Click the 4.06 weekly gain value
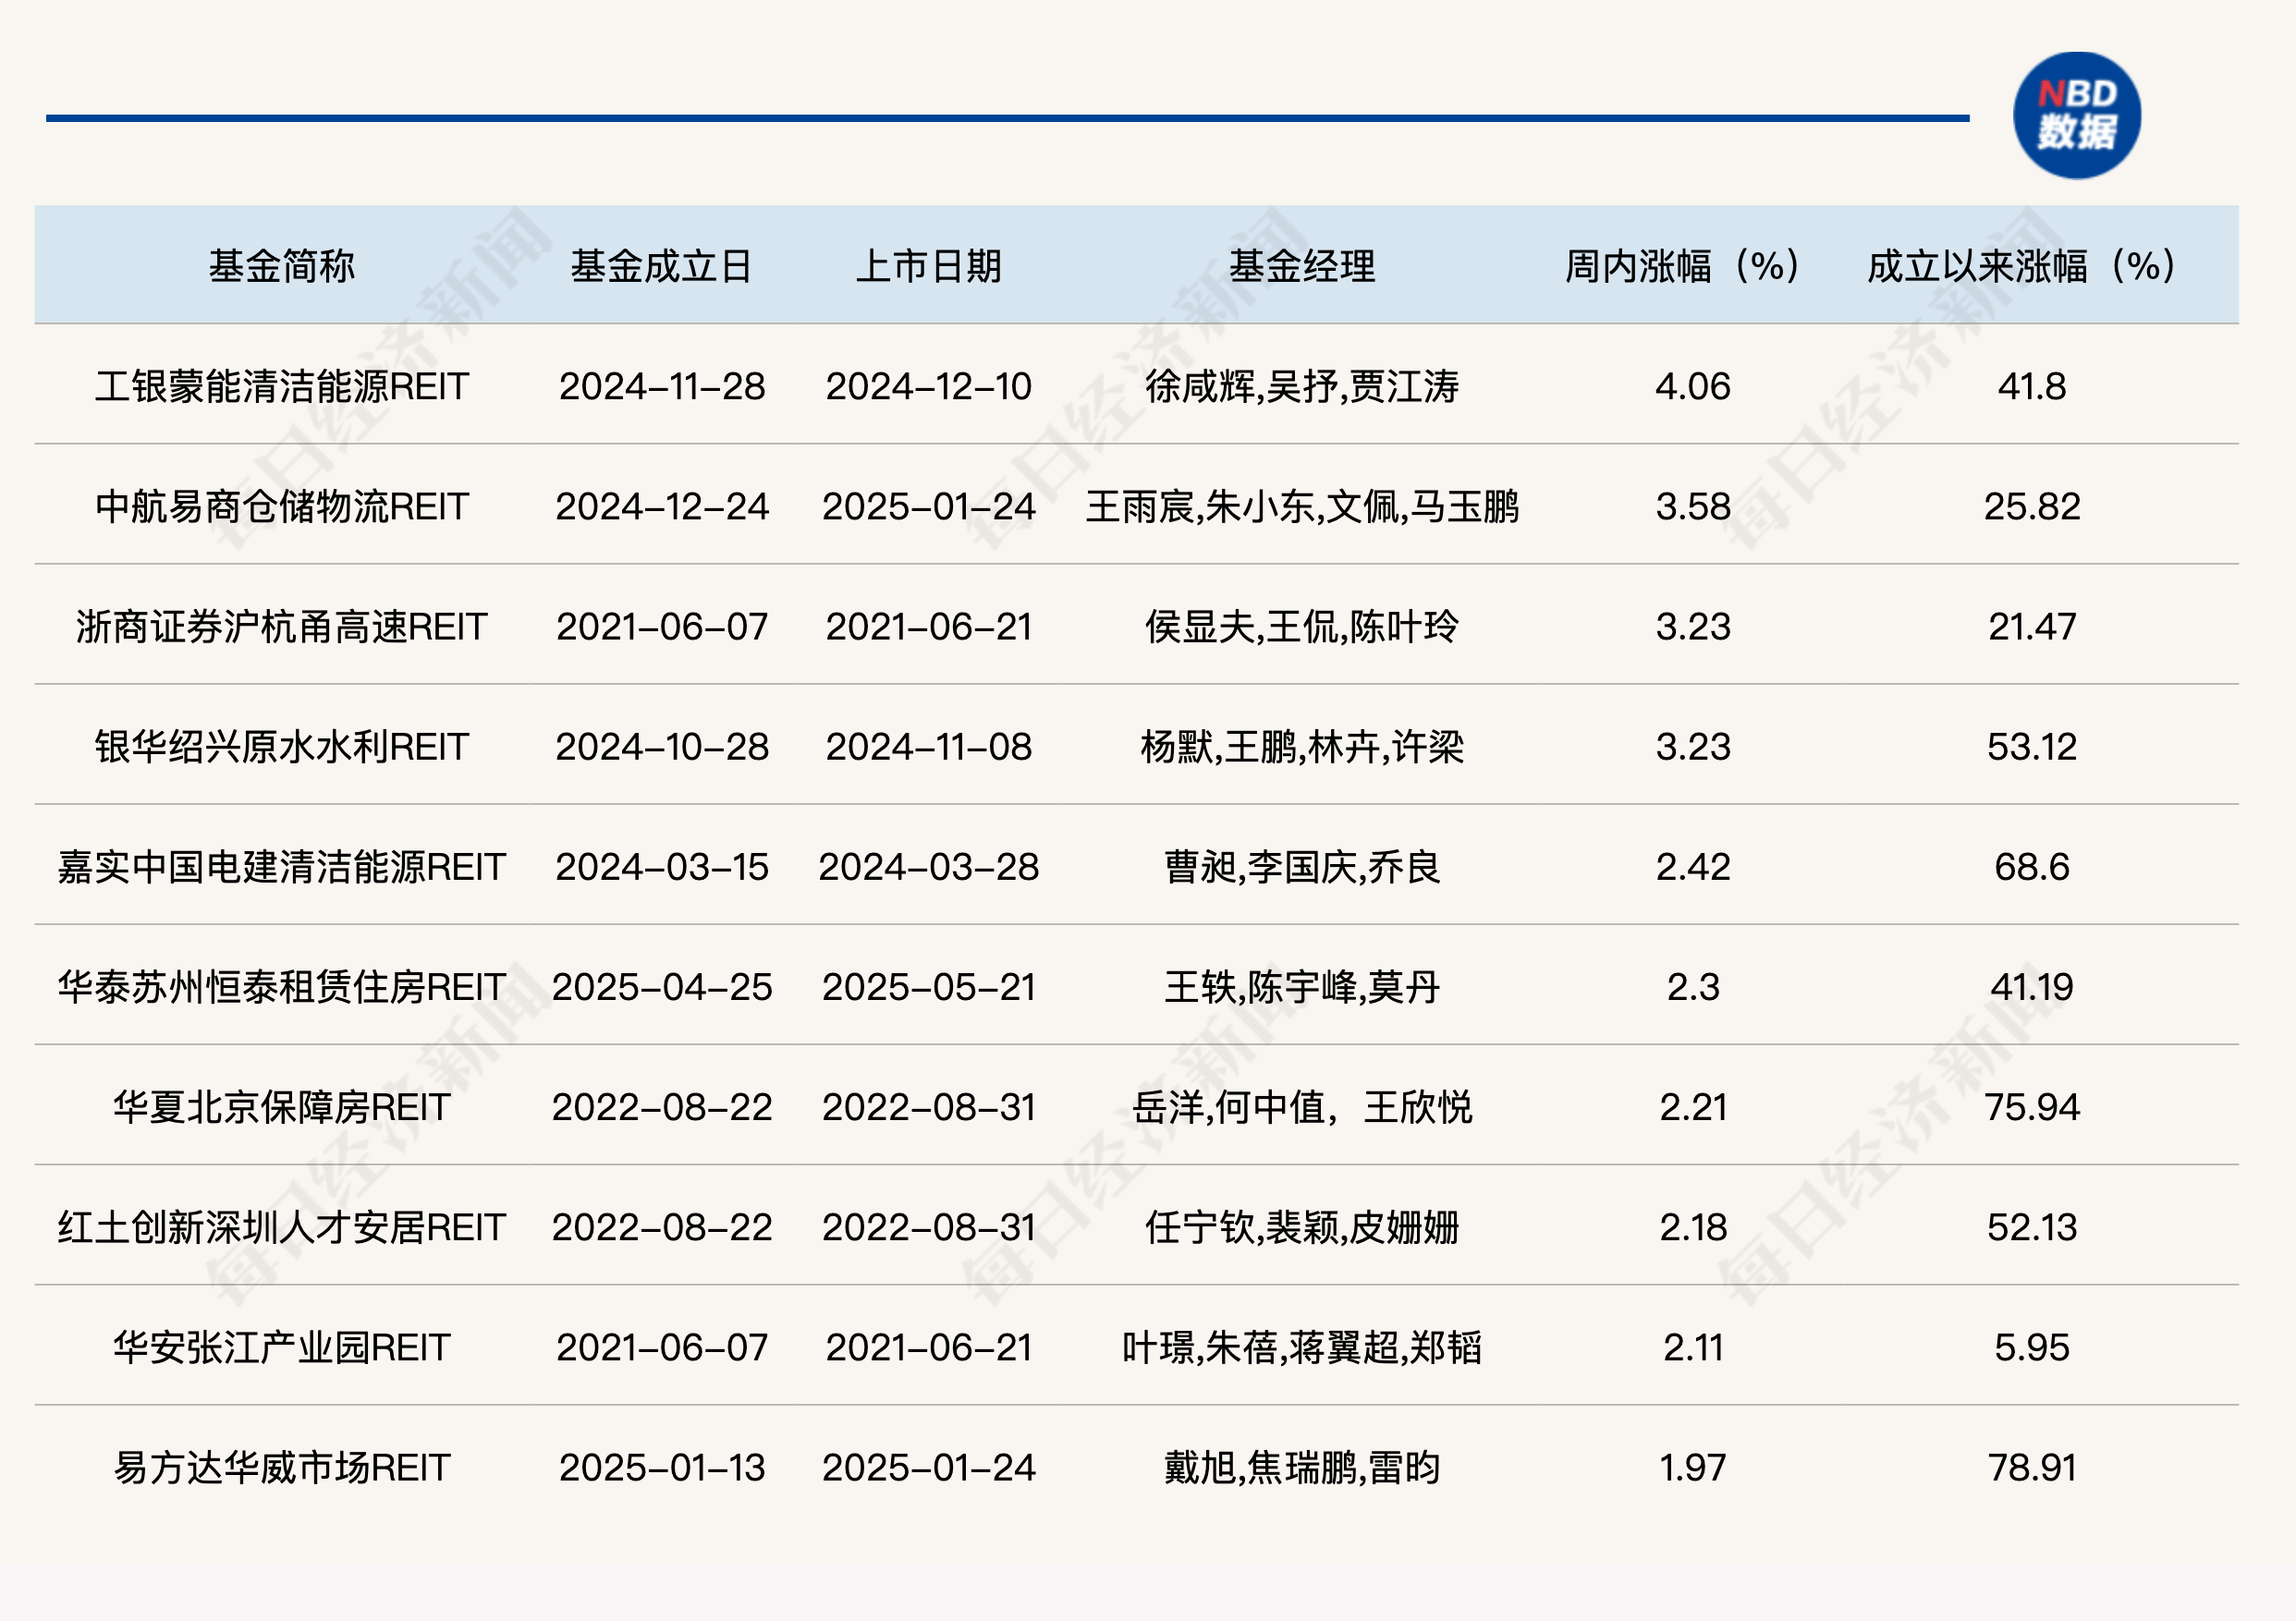 pyautogui.click(x=1692, y=386)
